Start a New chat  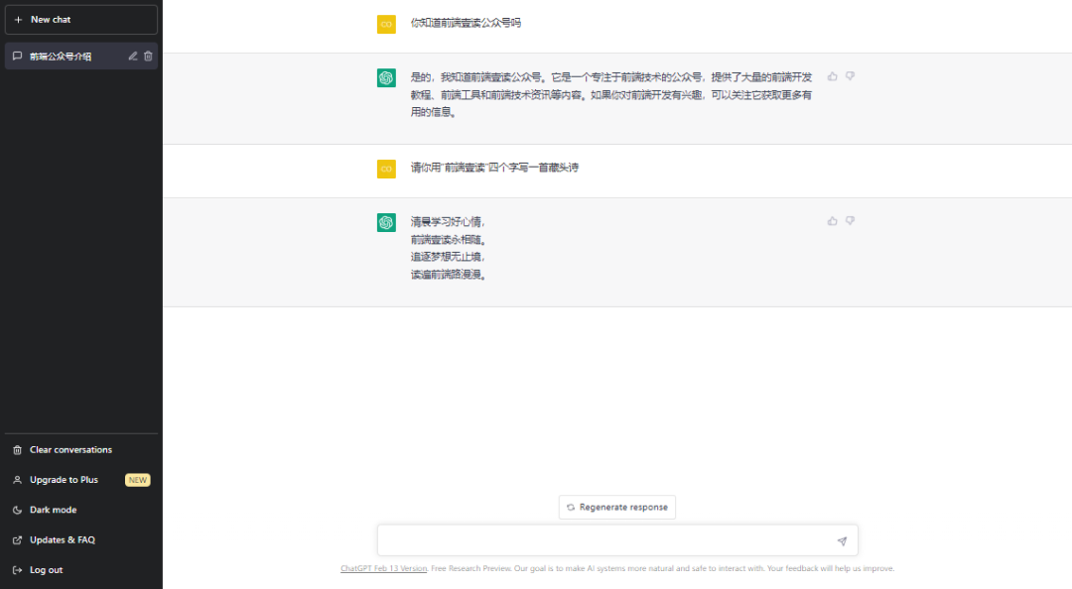(81, 20)
